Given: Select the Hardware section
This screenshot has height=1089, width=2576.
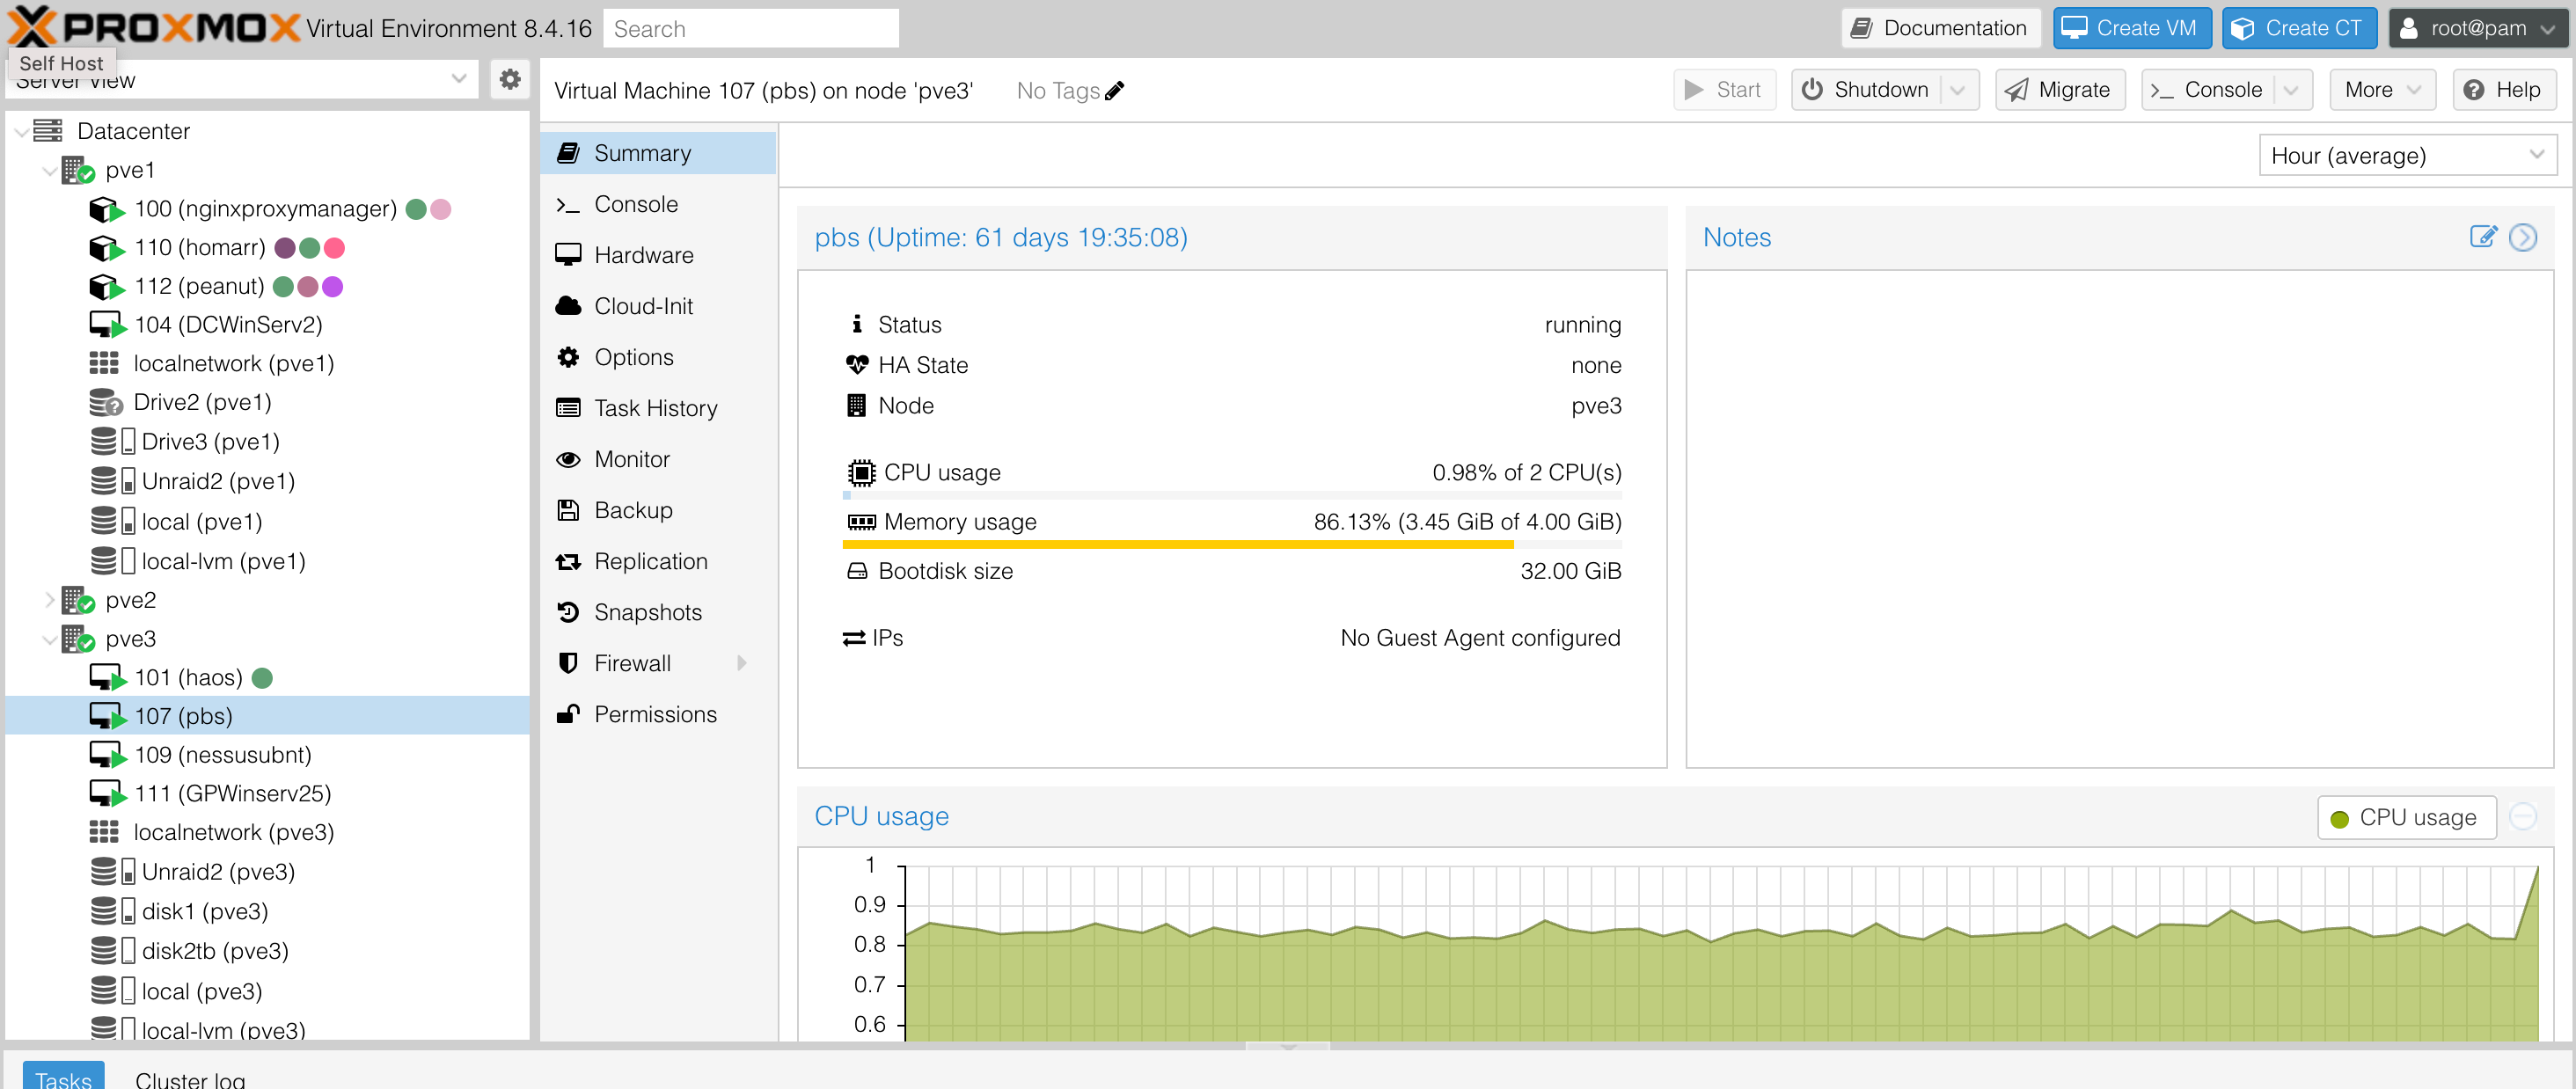Looking at the screenshot, I should (x=644, y=254).
